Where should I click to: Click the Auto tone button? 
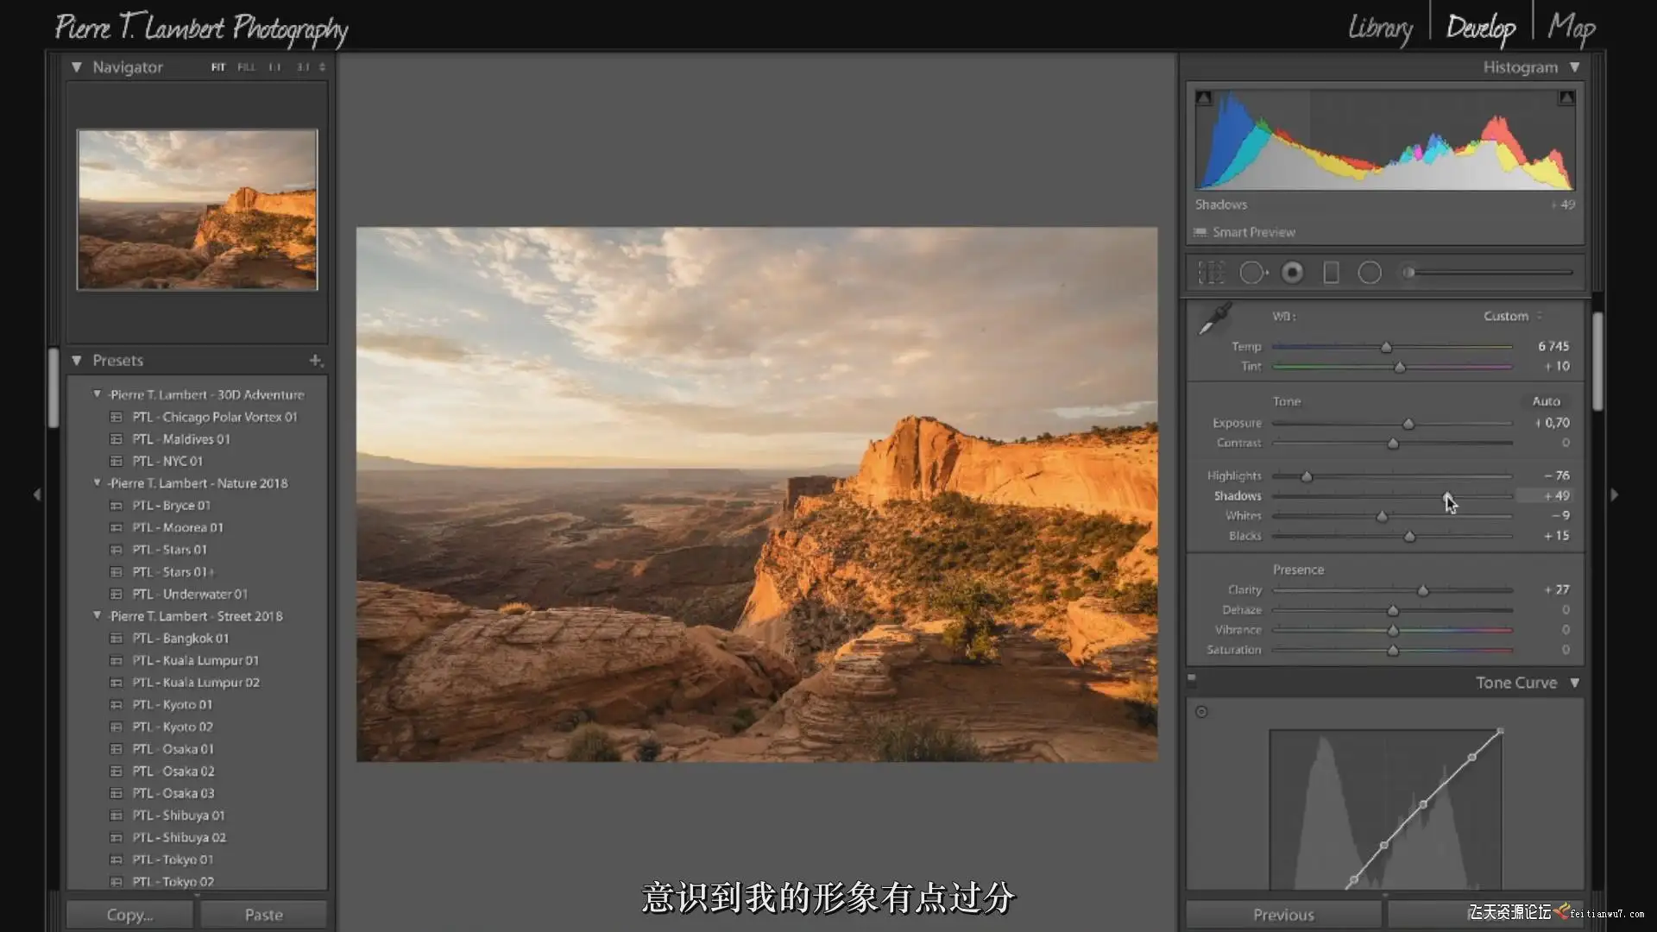click(1546, 401)
